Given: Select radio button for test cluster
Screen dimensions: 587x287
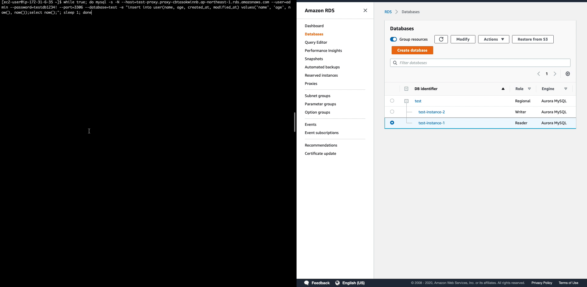Looking at the screenshot, I should pos(392,100).
